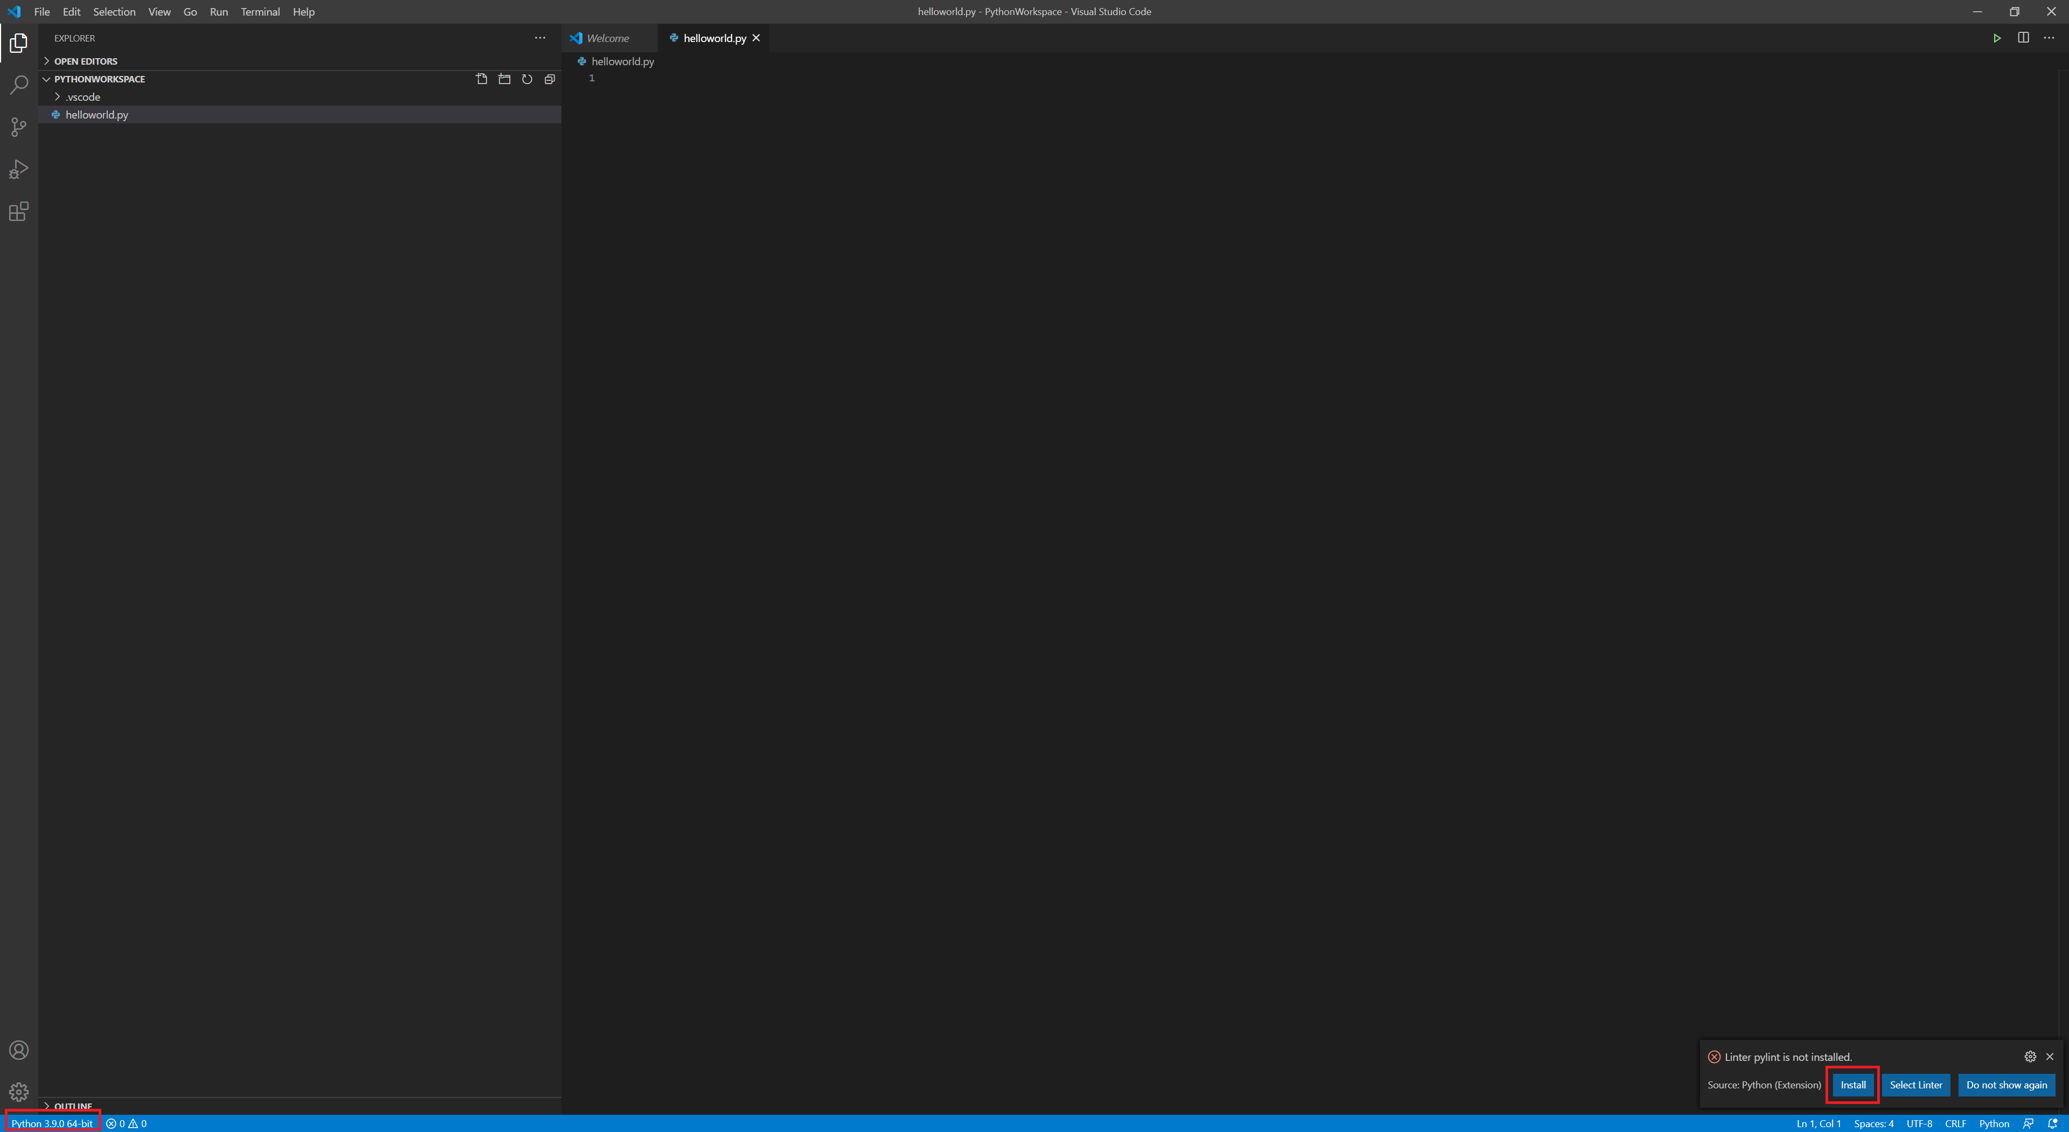Open the Terminal menu
Screen dimensions: 2069x1132
[260, 11]
